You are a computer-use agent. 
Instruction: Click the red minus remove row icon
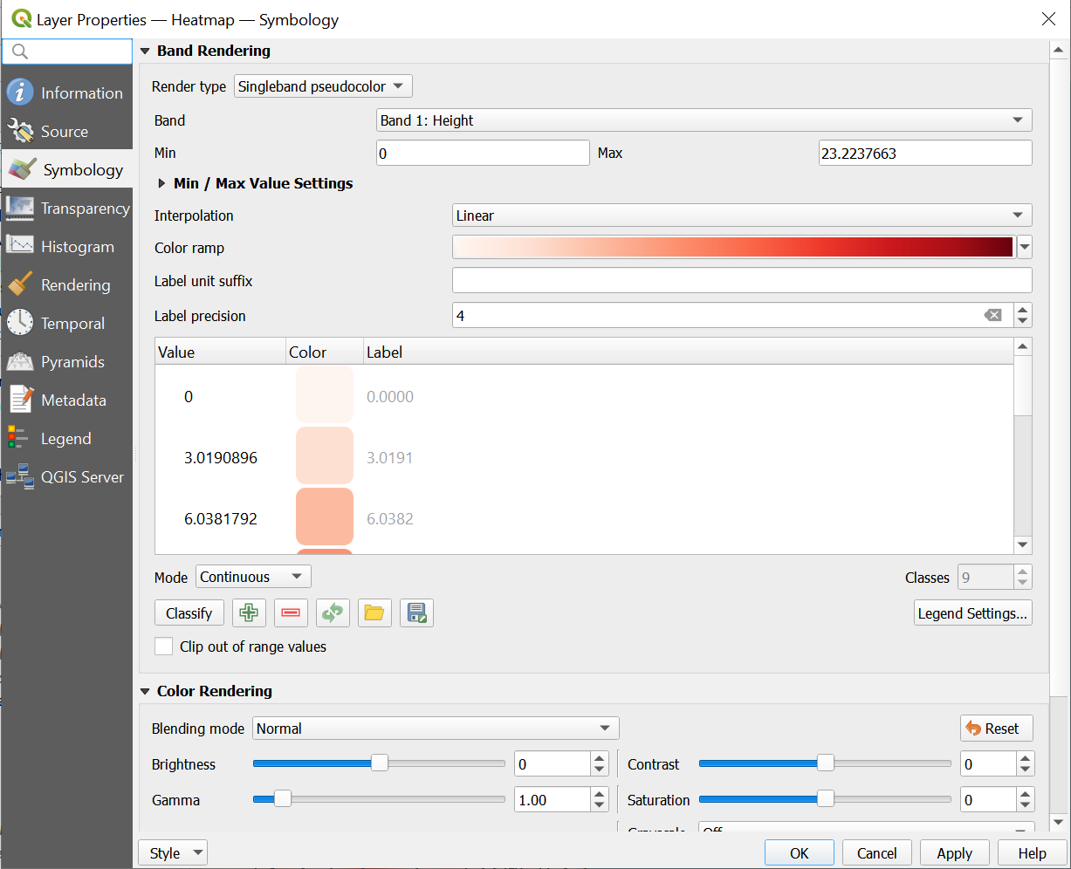click(291, 613)
